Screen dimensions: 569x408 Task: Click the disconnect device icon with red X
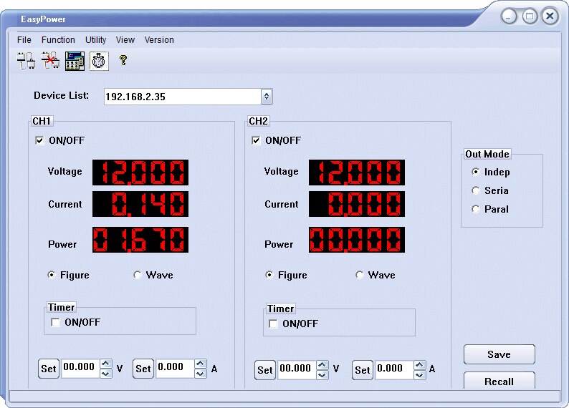(x=50, y=61)
